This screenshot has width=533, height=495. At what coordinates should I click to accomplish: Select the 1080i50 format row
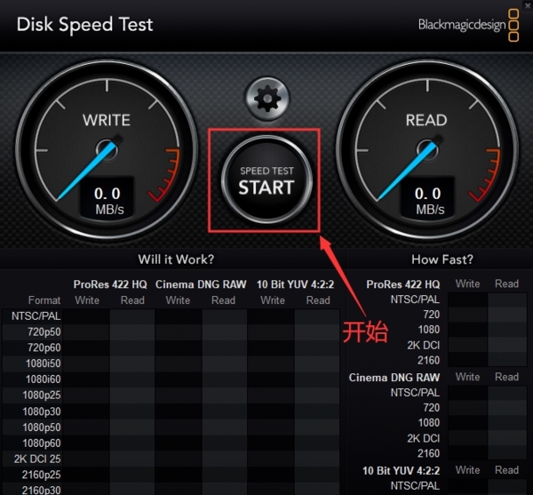[171, 363]
